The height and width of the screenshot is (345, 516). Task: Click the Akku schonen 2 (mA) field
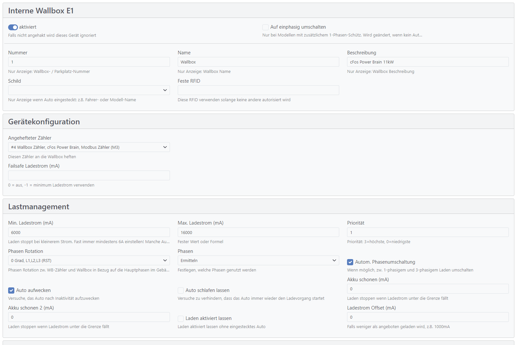pyautogui.click(x=89, y=317)
